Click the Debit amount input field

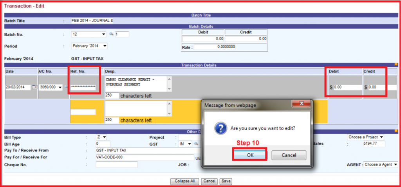[x=347, y=87]
